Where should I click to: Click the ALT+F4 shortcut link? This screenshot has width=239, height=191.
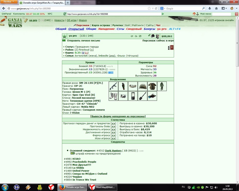tap(174, 29)
